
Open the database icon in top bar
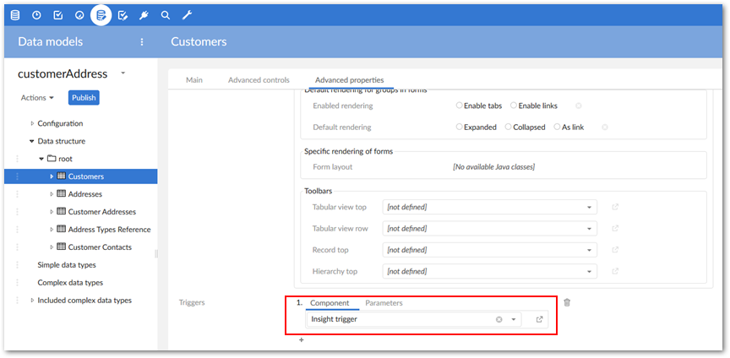pyautogui.click(x=14, y=14)
